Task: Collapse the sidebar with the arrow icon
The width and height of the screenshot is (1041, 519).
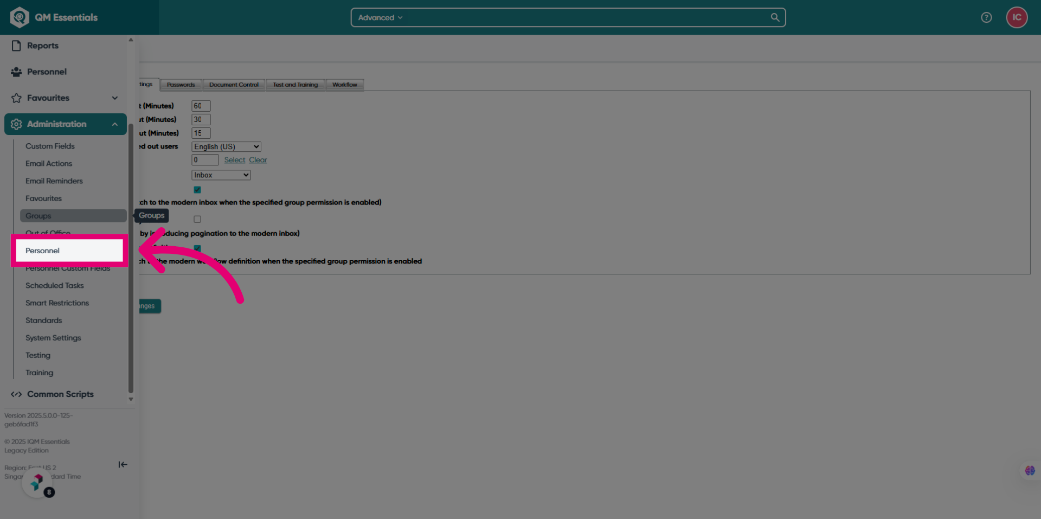Action: tap(123, 464)
